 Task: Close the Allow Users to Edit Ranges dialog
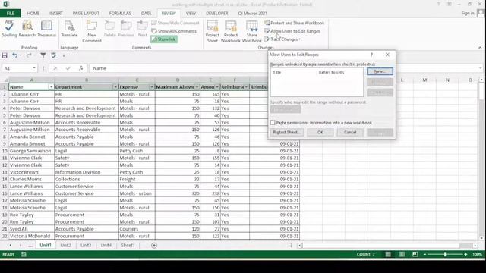pos(387,55)
